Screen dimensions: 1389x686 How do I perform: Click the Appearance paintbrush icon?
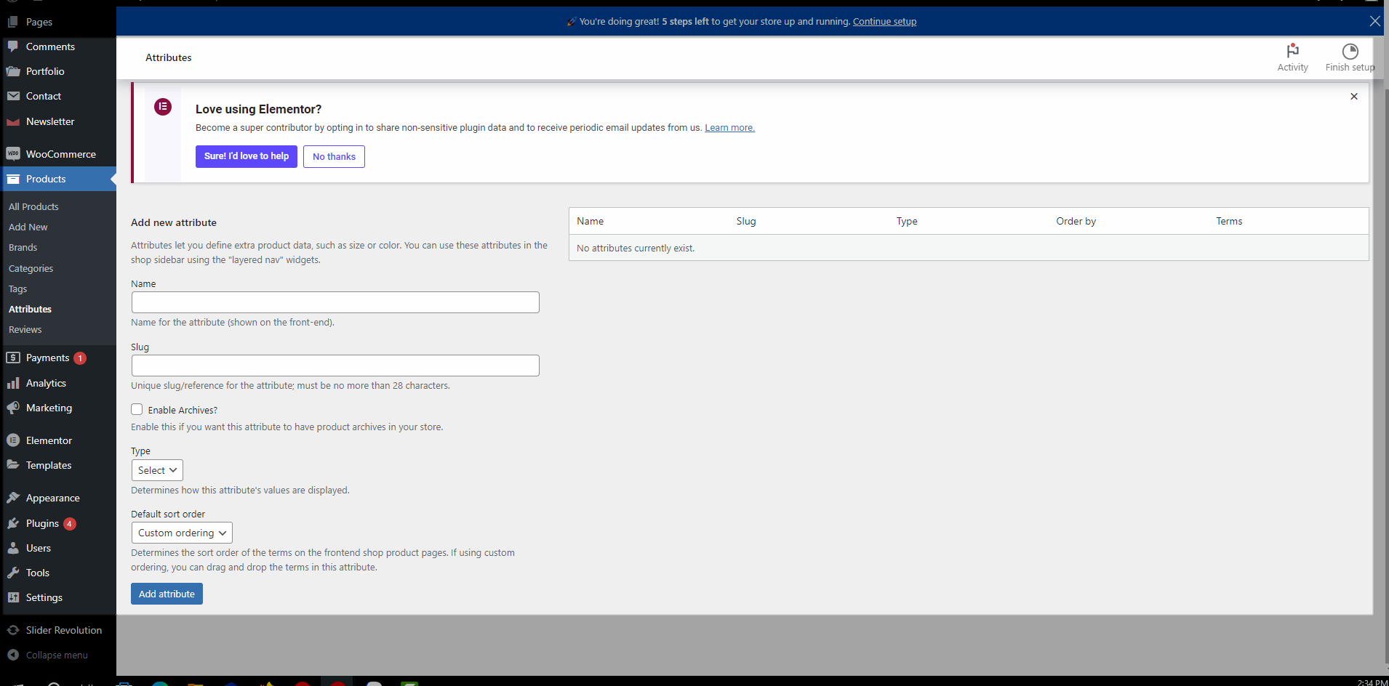pyautogui.click(x=13, y=498)
